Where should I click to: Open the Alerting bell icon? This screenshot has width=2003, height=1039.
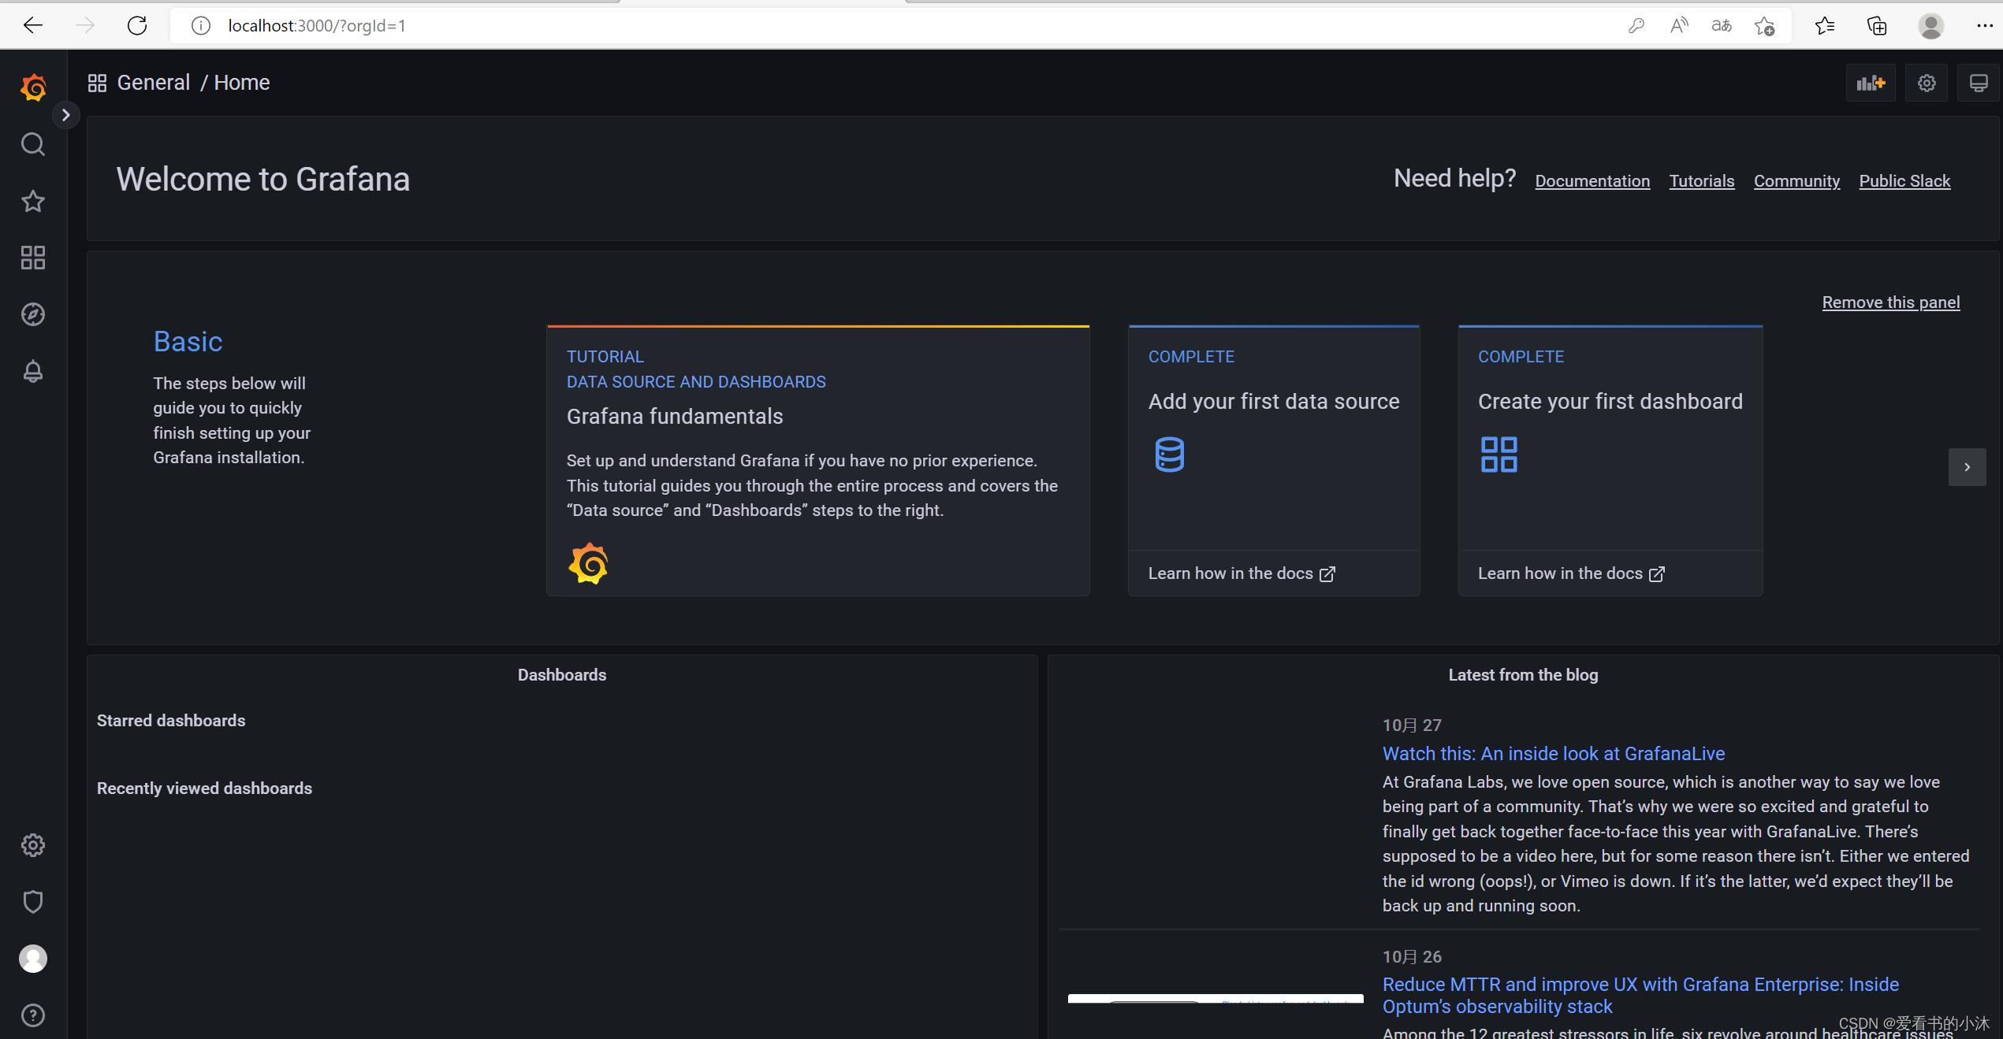click(x=33, y=371)
